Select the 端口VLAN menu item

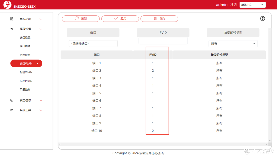(26, 64)
